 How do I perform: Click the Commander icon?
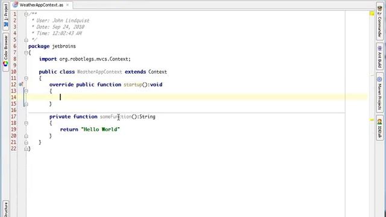[379, 8]
